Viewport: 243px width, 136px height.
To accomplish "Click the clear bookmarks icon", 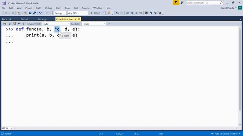I will click(x=159, y=13).
